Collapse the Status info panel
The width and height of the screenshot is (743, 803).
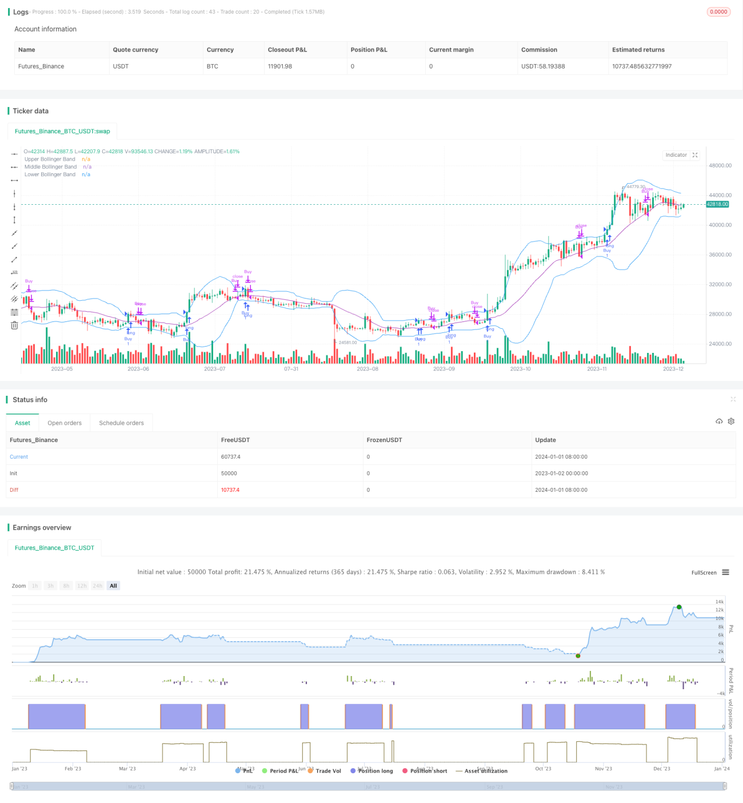click(x=733, y=399)
